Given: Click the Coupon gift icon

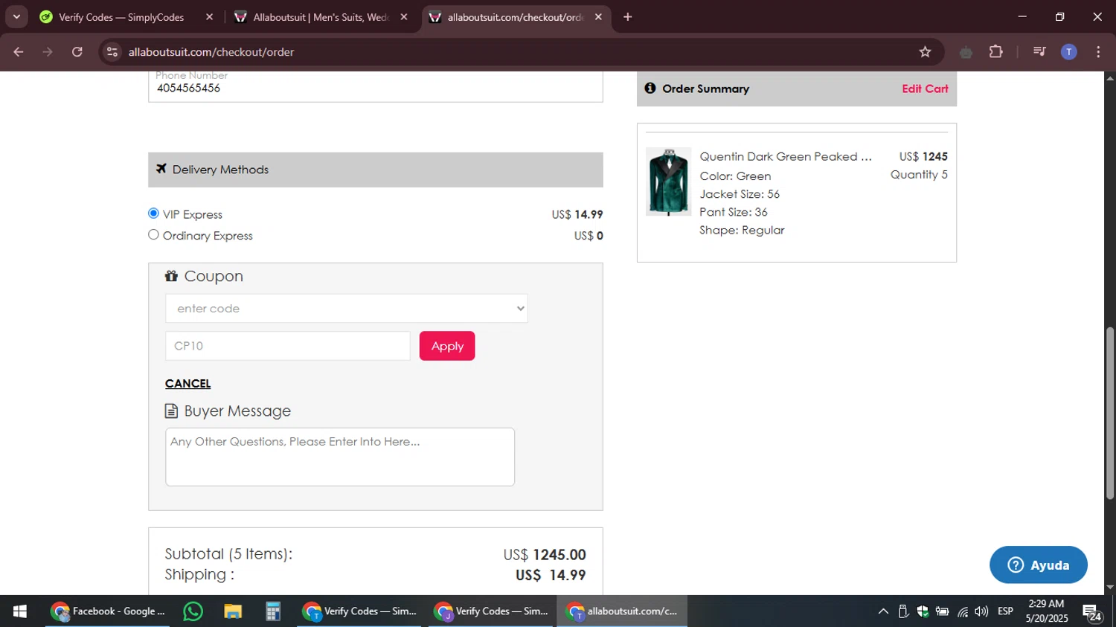Looking at the screenshot, I should pos(171,276).
